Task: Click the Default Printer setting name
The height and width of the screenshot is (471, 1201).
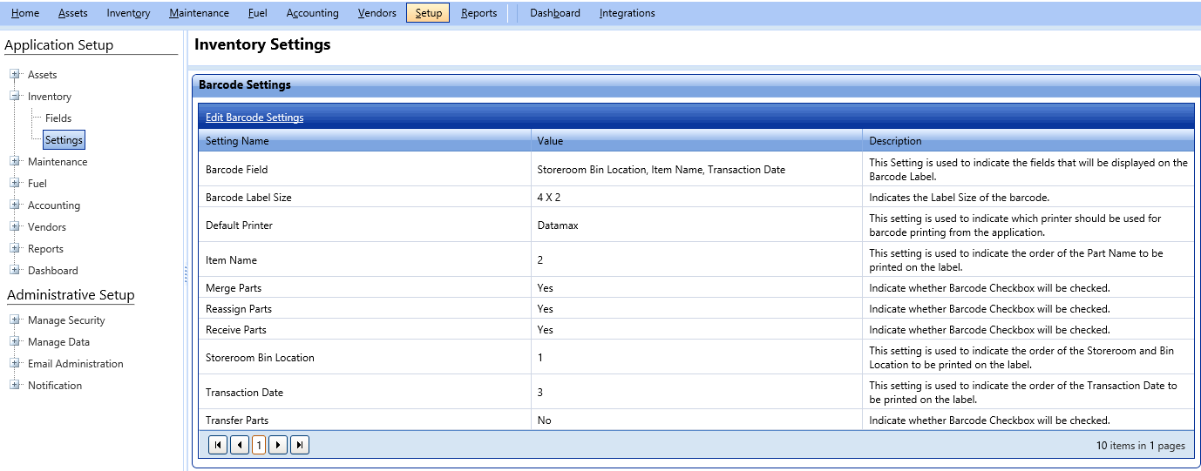Action: [x=239, y=225]
